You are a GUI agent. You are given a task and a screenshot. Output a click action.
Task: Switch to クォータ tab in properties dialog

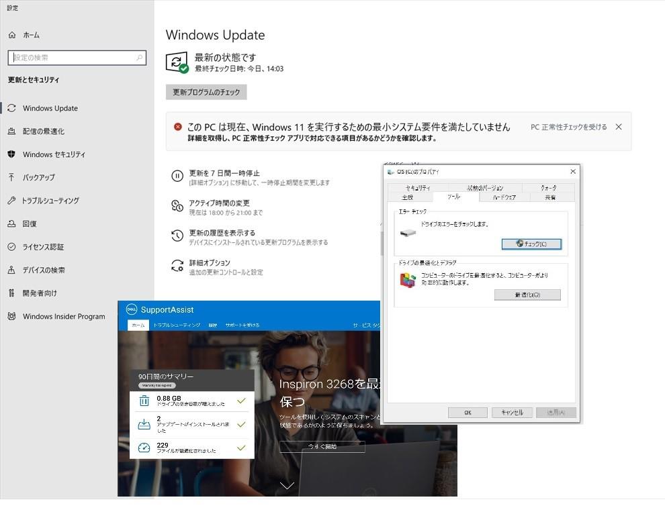pos(549,188)
